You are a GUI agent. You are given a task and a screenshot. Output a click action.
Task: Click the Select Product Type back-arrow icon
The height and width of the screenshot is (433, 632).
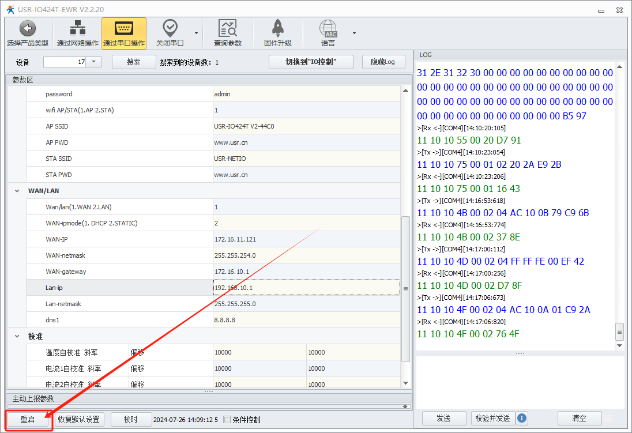coord(27,29)
